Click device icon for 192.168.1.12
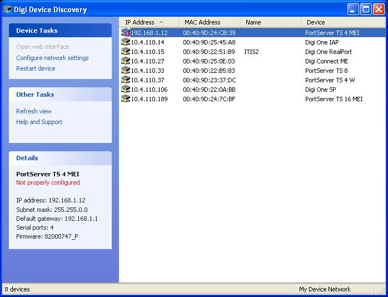 point(126,33)
